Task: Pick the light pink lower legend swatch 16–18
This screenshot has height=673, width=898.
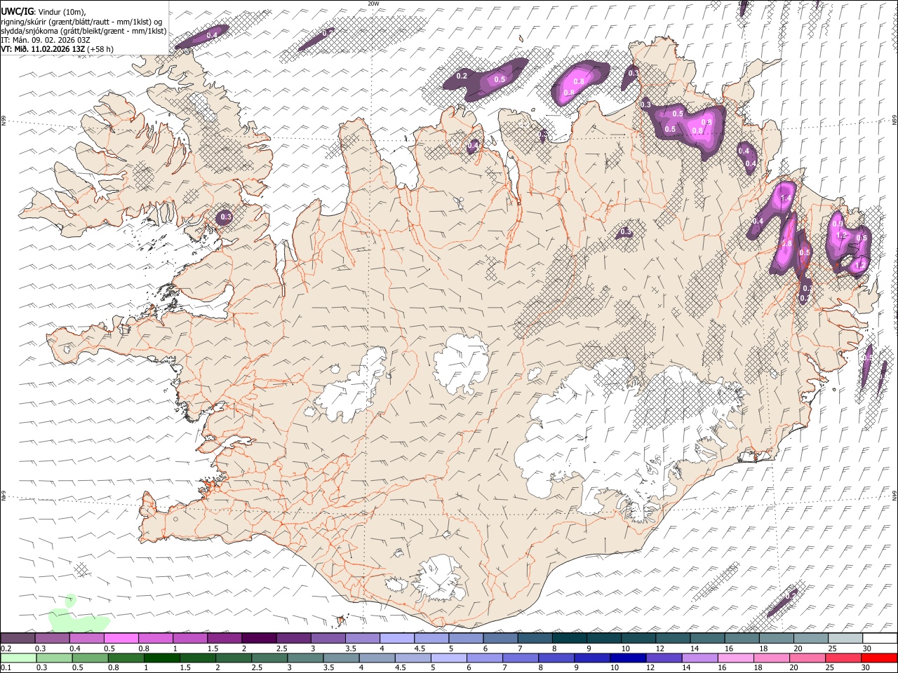Action: 735,658
